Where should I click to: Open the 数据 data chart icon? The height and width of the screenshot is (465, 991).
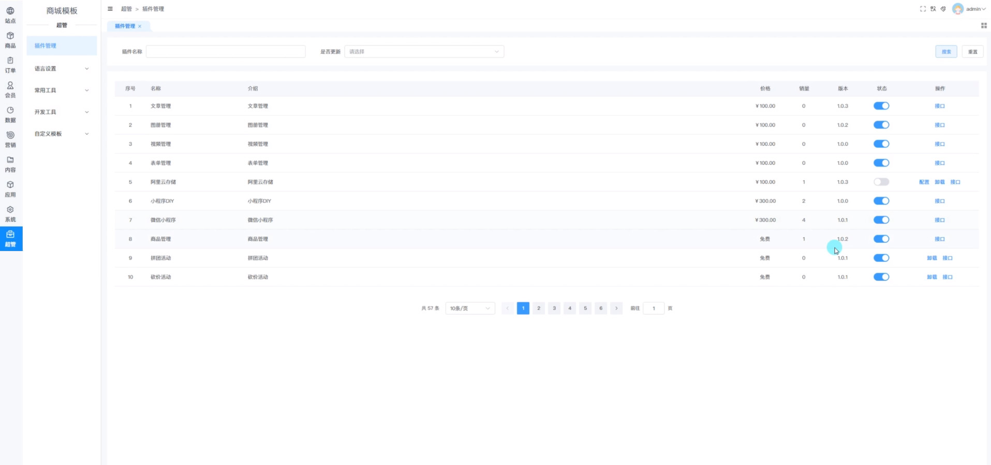(10, 114)
